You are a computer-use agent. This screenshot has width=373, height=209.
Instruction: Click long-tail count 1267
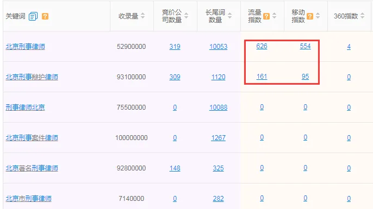coord(219,138)
